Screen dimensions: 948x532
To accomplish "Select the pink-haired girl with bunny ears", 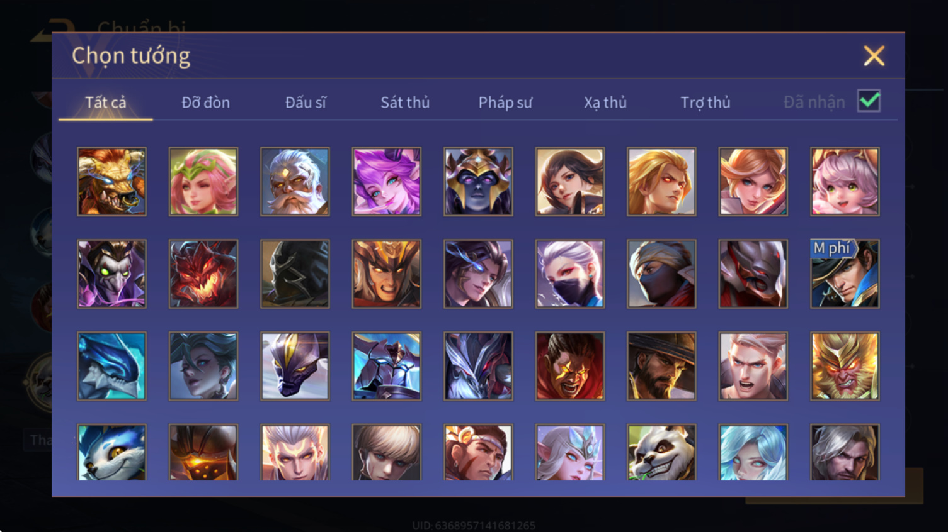I will click(845, 182).
